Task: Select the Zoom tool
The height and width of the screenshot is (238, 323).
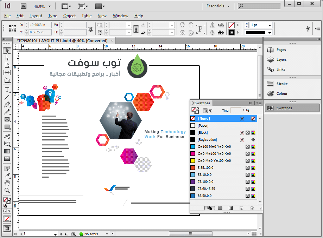Action: [x=7, y=191]
